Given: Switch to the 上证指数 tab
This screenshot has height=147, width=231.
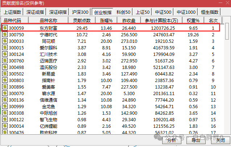Looking at the screenshot, I should (12, 12).
